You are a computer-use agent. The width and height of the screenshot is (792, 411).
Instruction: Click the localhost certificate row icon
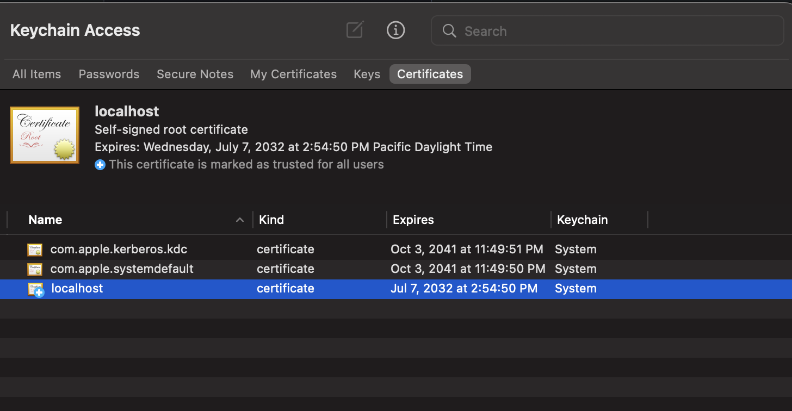36,289
